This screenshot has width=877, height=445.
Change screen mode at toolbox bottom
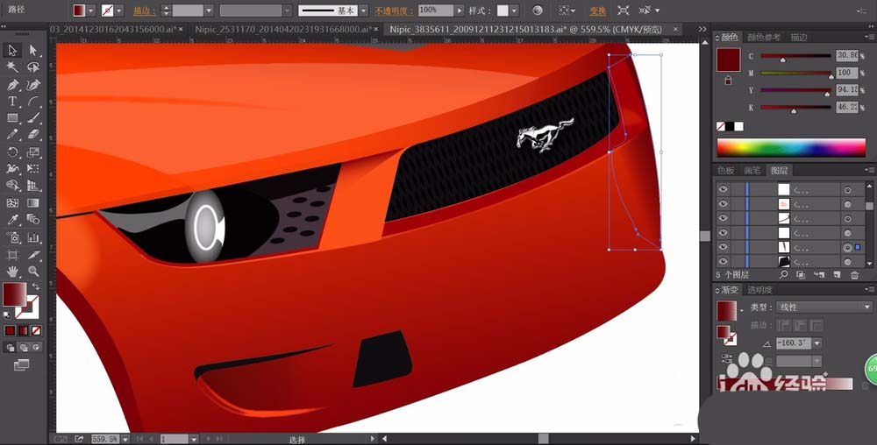[x=21, y=364]
